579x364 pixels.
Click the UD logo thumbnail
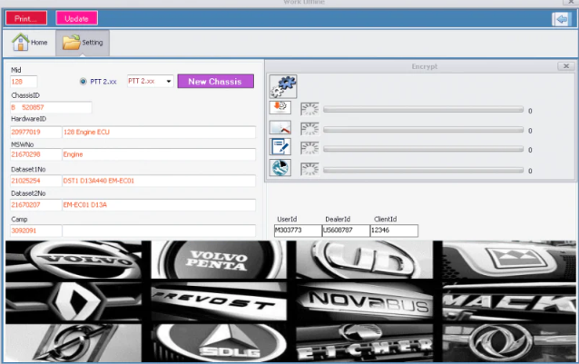[x=364, y=260]
